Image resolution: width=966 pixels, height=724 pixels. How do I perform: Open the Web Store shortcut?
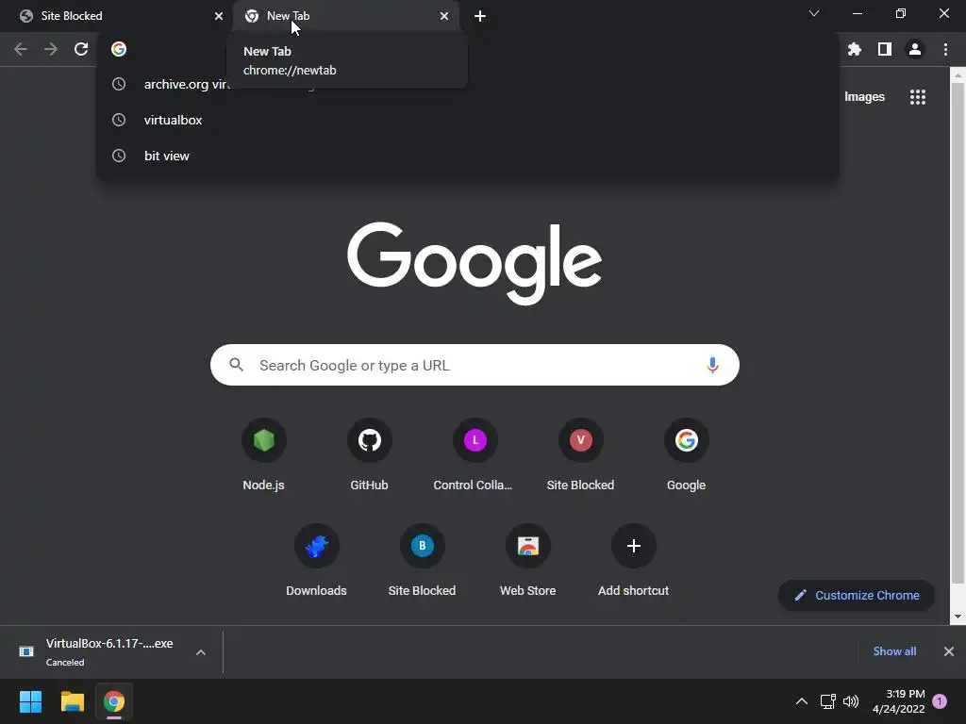click(x=527, y=560)
